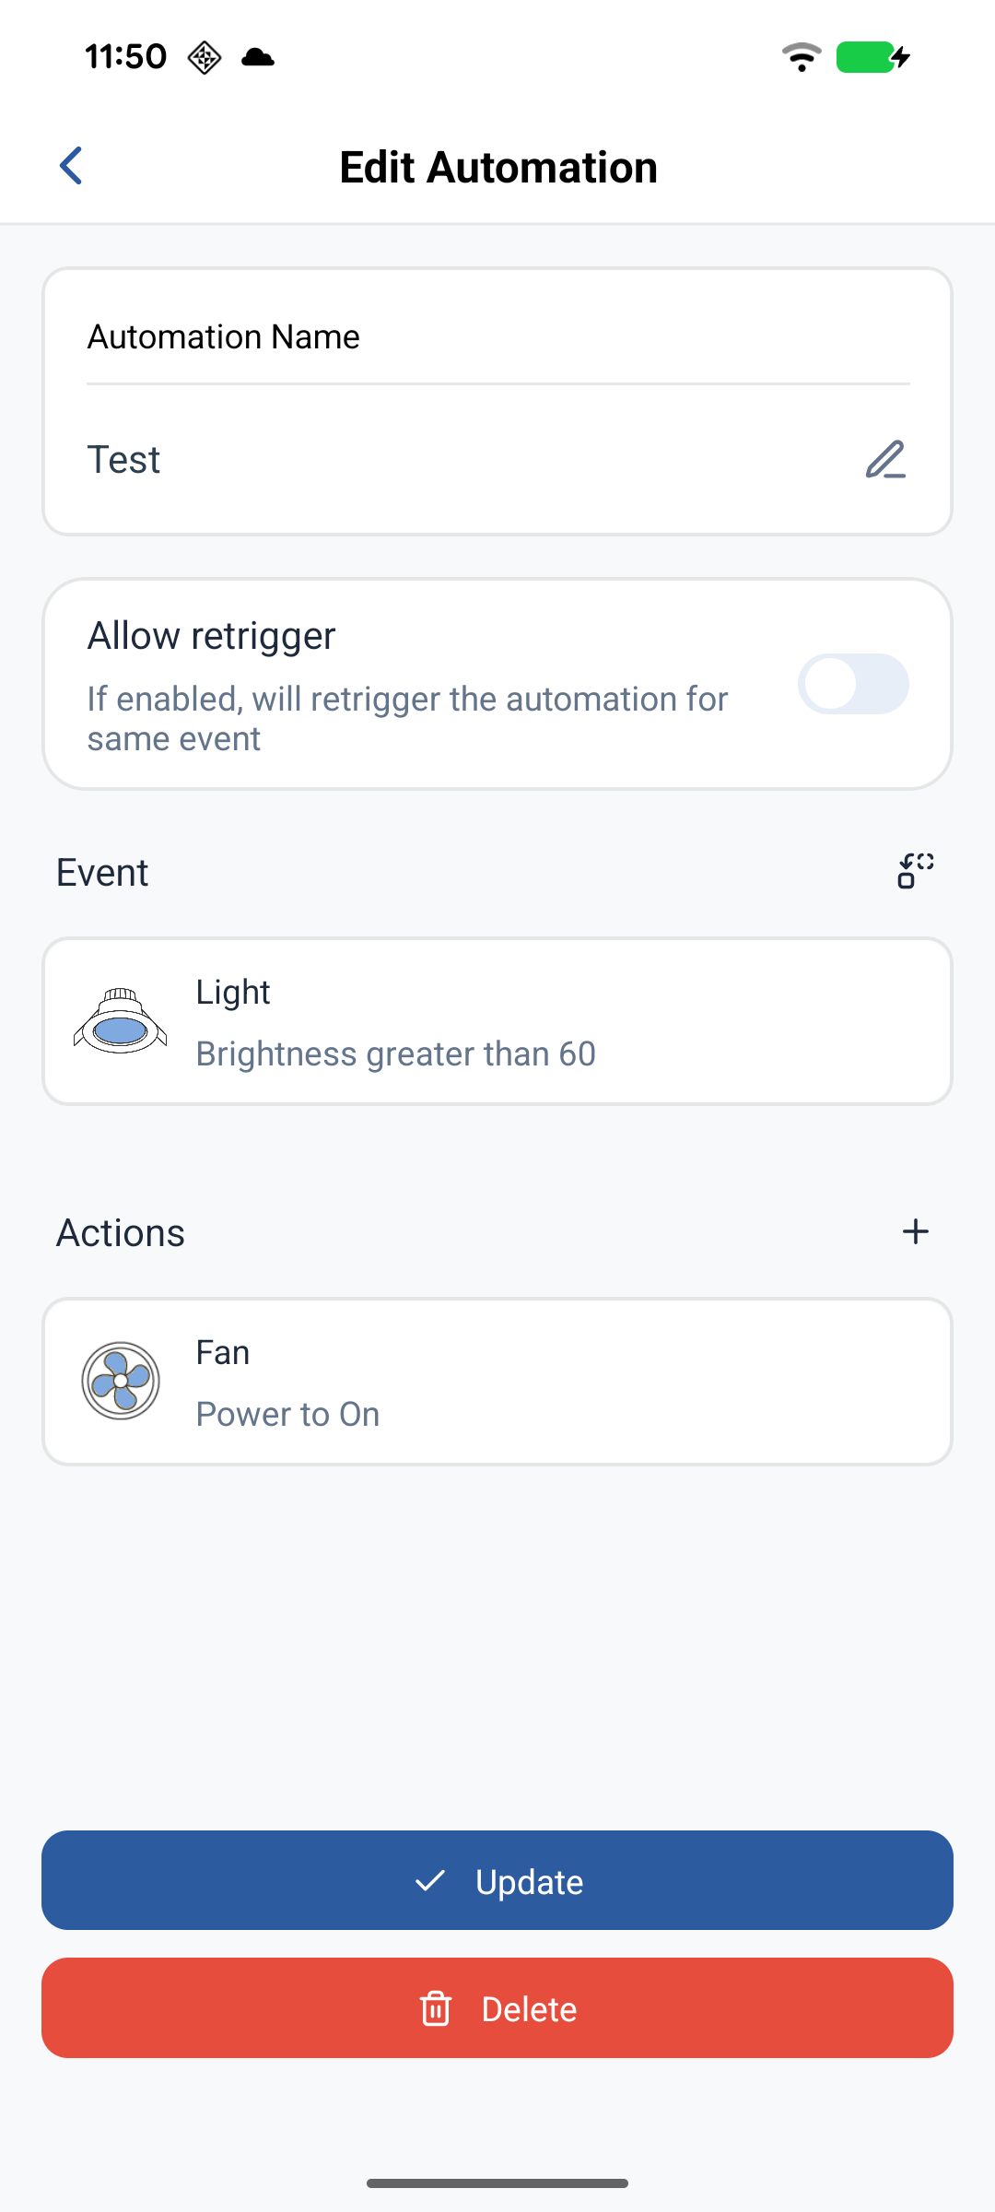
Task: Tap the checkmark icon on Update
Action: [x=430, y=1880]
